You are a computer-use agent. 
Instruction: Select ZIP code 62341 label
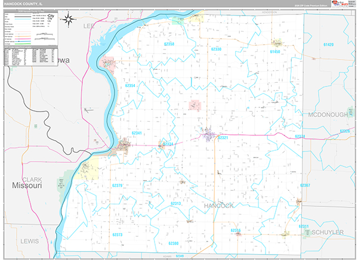(137, 133)
